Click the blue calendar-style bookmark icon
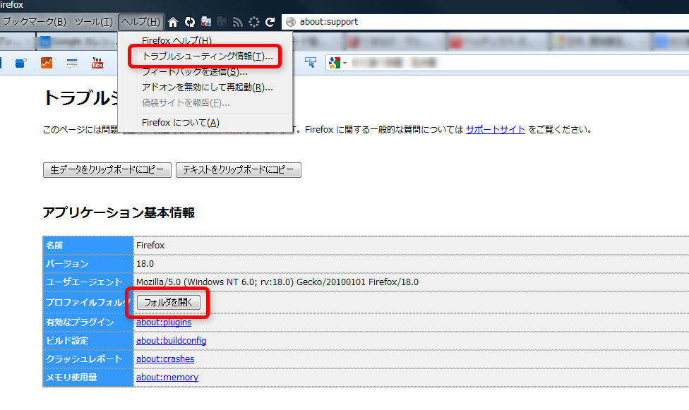 click(x=20, y=63)
